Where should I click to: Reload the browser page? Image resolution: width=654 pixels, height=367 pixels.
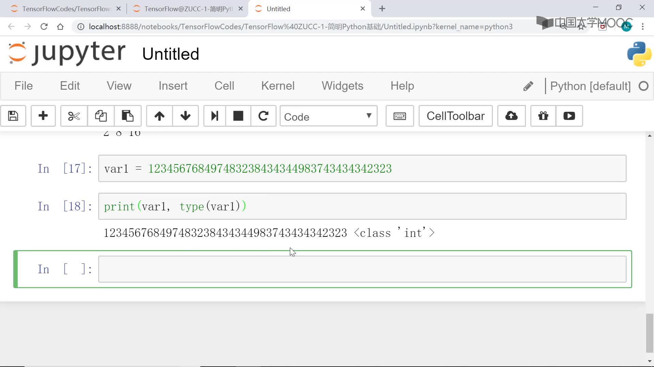(x=44, y=27)
